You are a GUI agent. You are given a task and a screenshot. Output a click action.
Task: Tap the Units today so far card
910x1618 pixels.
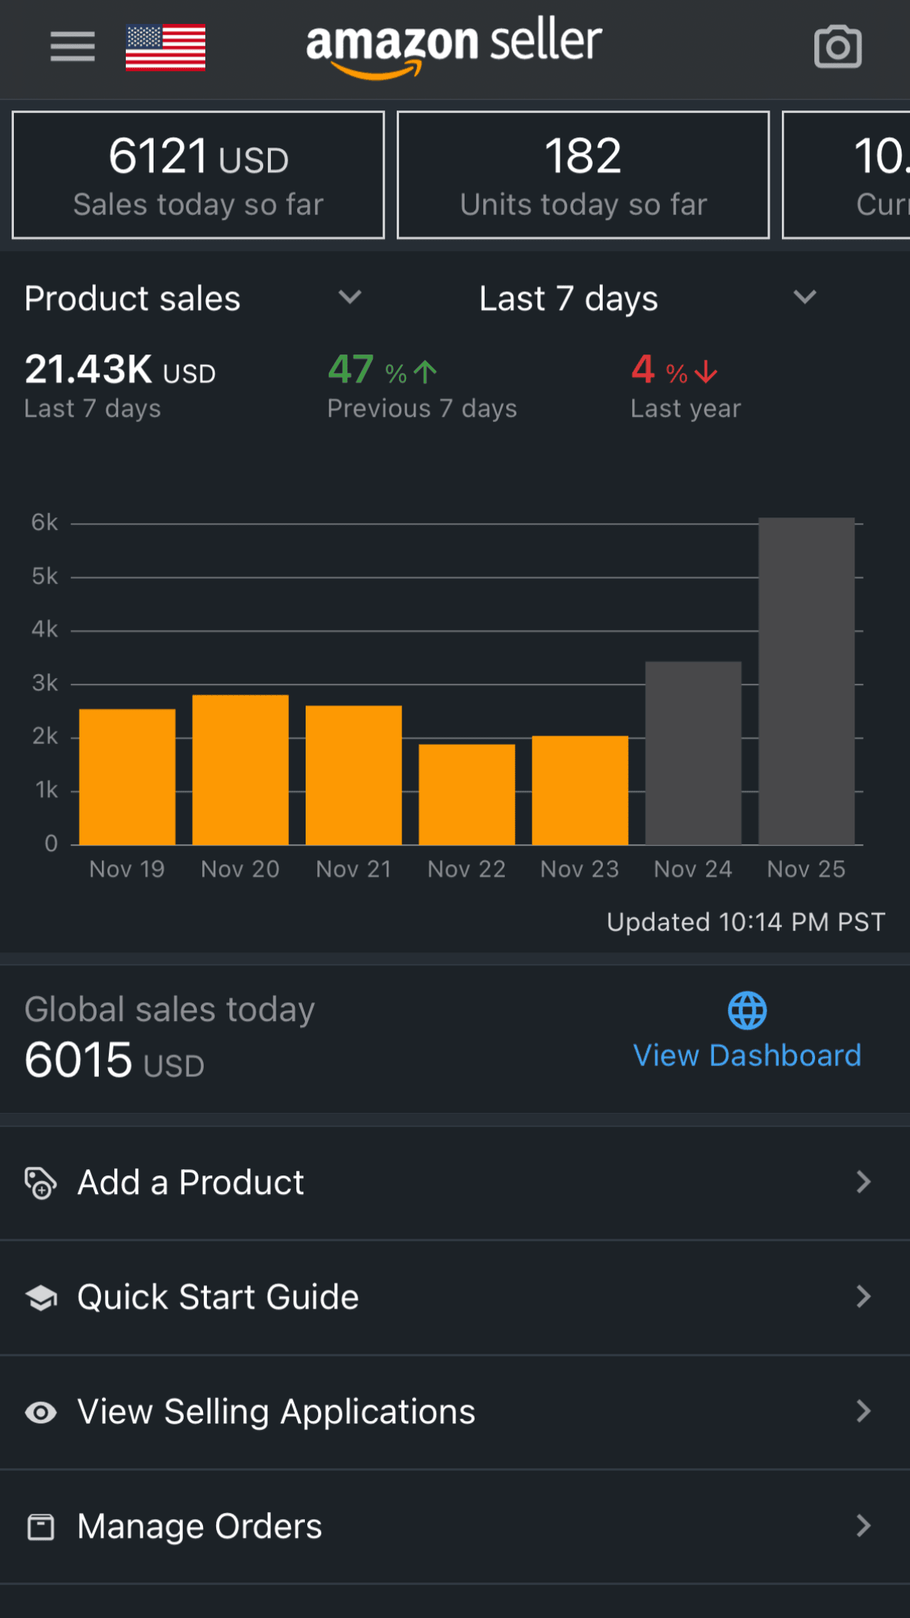[583, 175]
